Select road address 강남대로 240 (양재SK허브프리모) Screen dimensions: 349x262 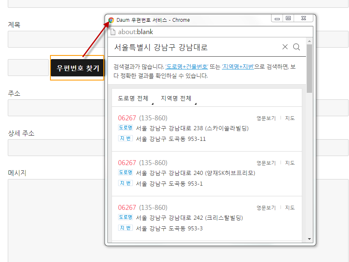pos(196,173)
